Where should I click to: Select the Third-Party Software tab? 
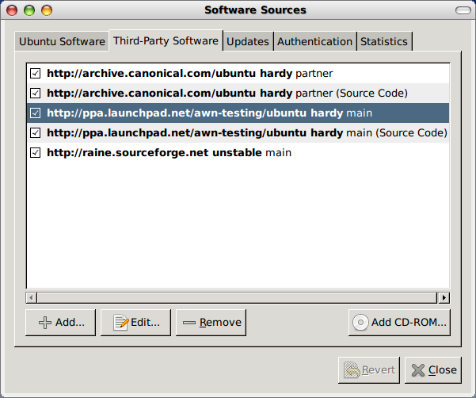tap(166, 40)
